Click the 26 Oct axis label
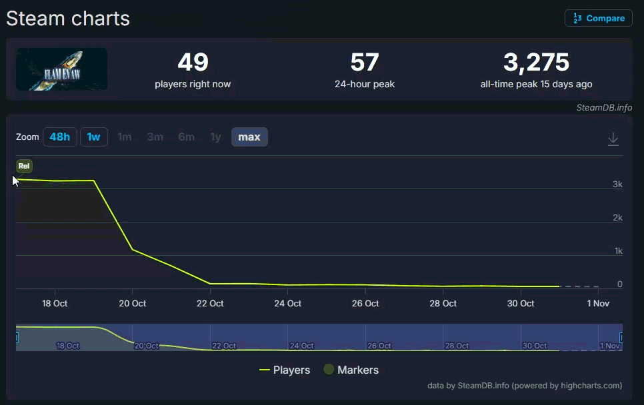The image size is (644, 405). coord(365,303)
